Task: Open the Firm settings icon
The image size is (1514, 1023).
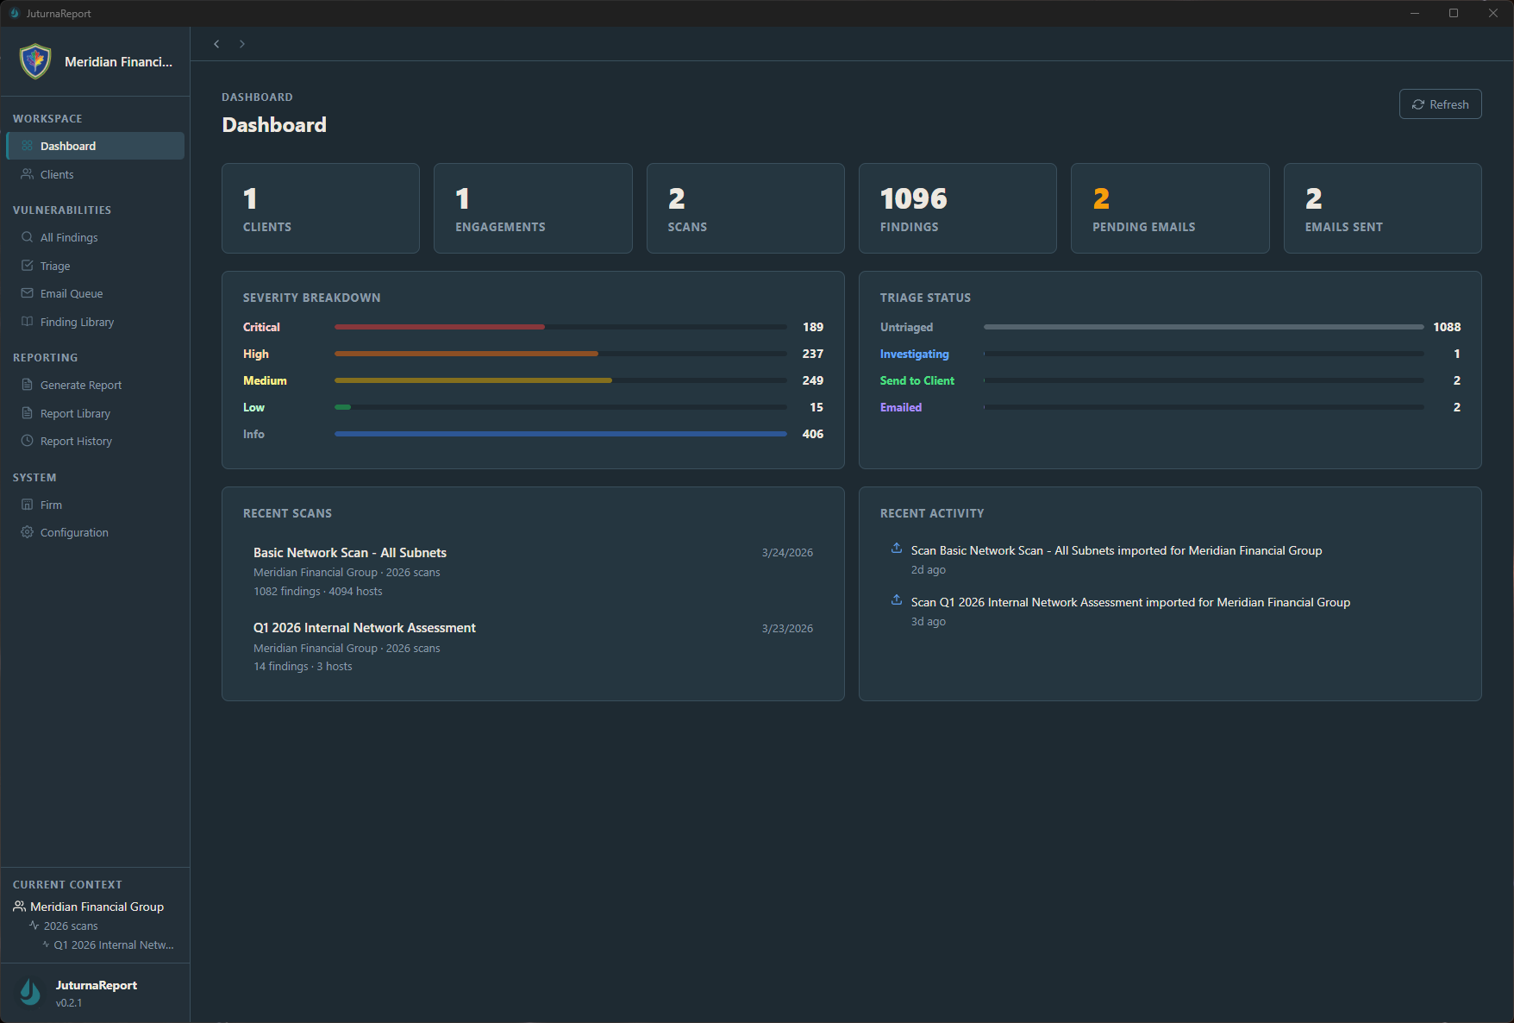Action: pyautogui.click(x=27, y=505)
